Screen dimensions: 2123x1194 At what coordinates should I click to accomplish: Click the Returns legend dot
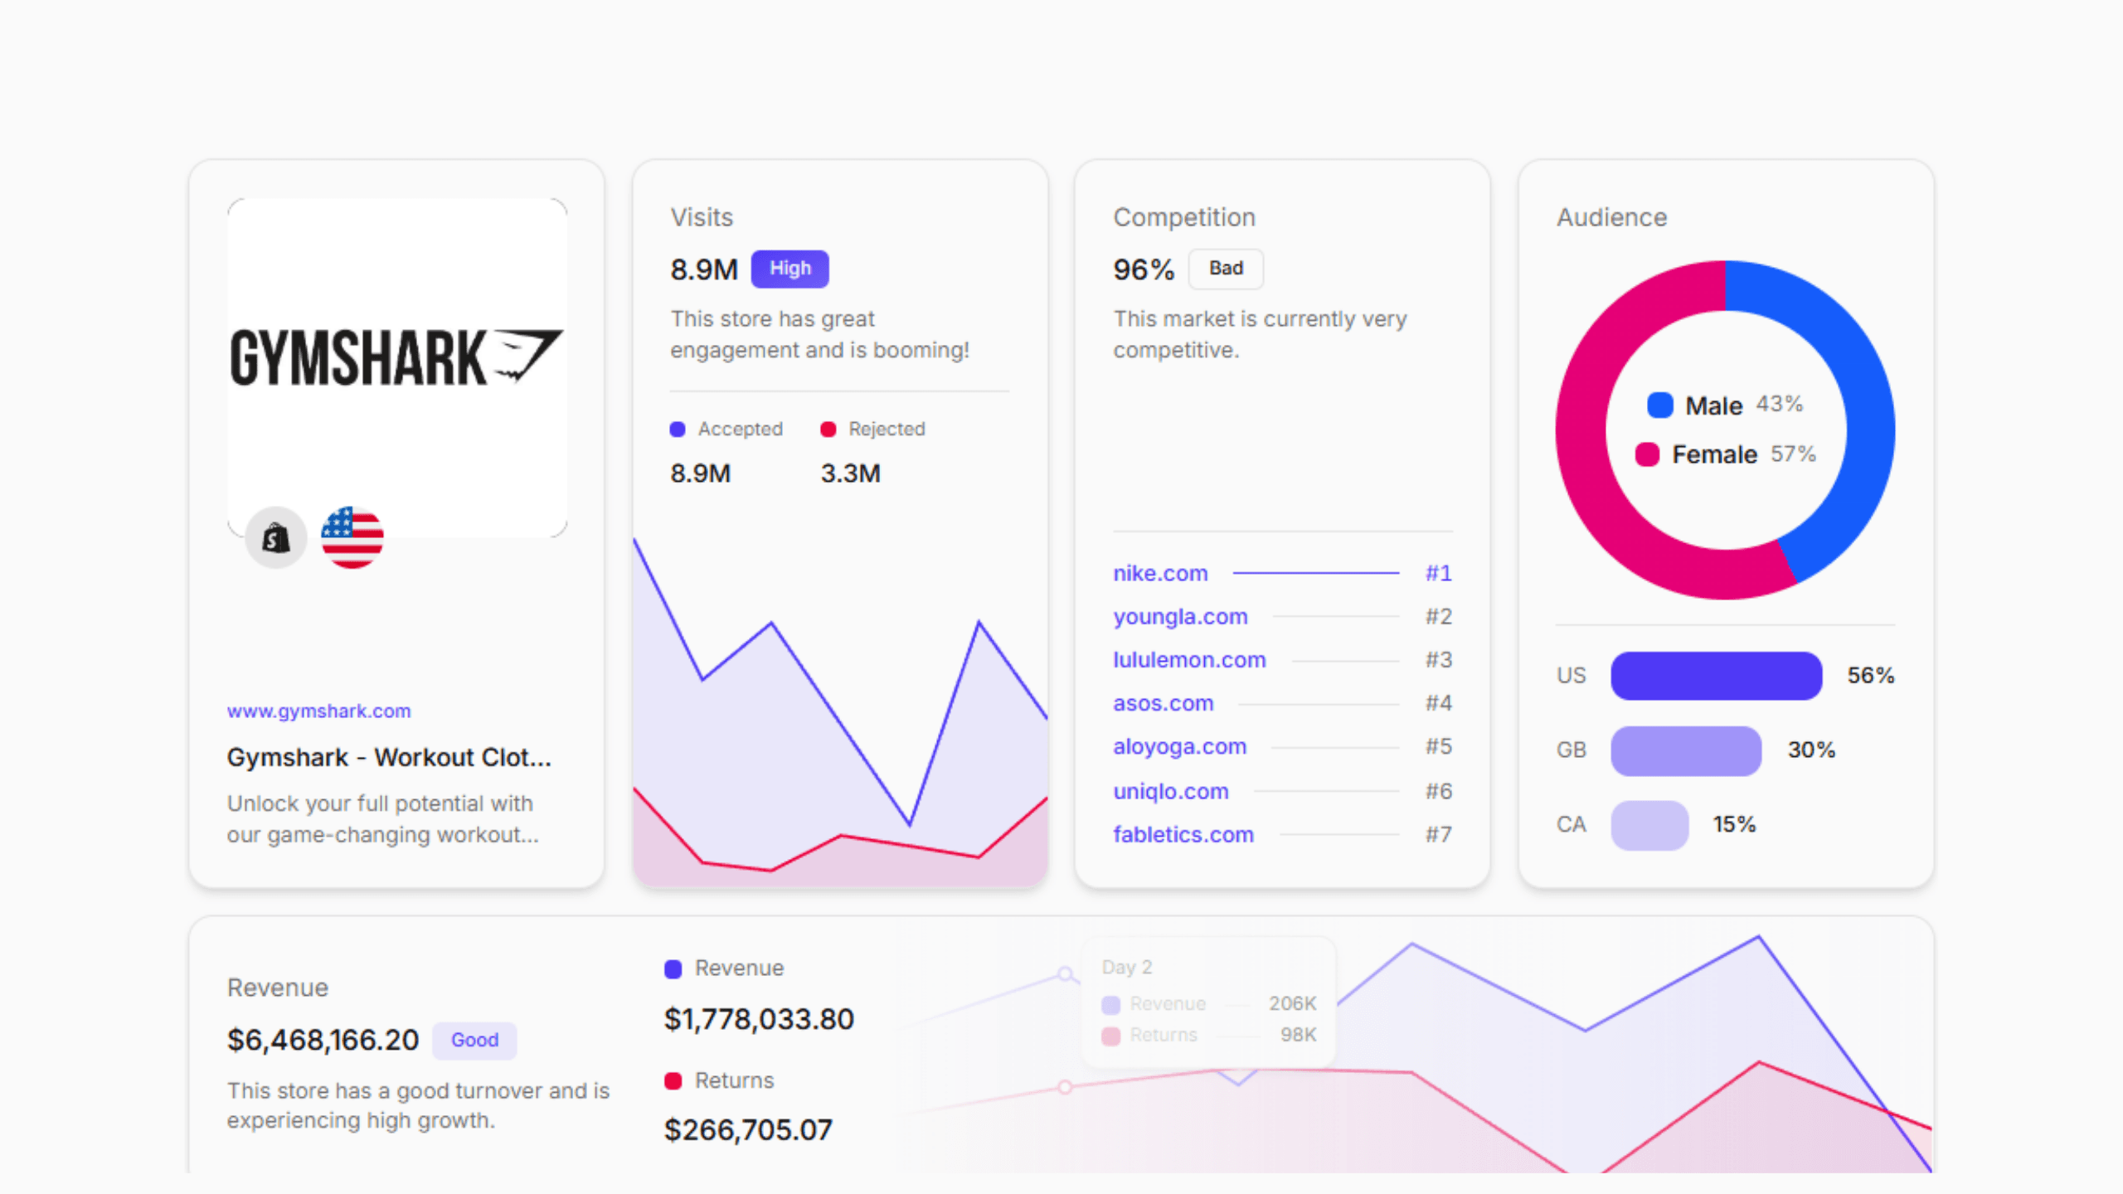673,1080
